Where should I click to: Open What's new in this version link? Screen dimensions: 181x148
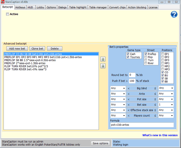click(160, 135)
